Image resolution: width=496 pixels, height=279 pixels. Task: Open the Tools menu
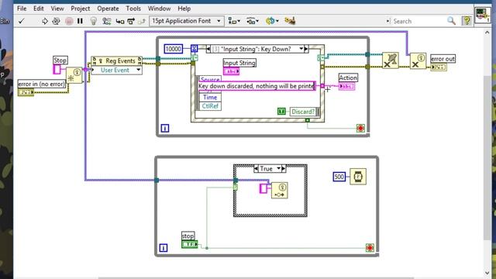pyautogui.click(x=133, y=9)
